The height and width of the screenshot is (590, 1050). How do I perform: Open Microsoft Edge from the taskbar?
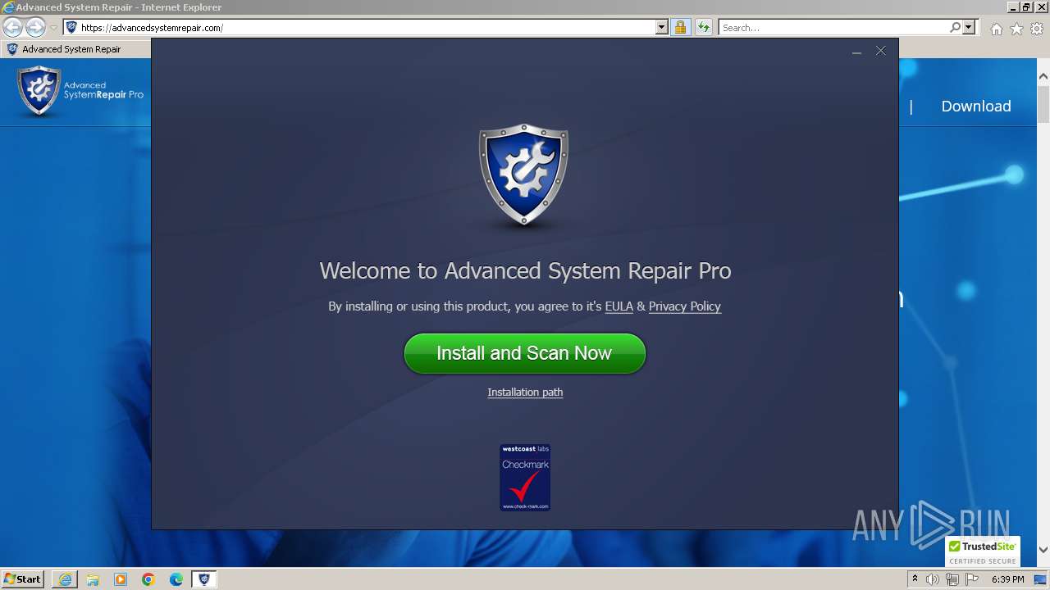[176, 579]
